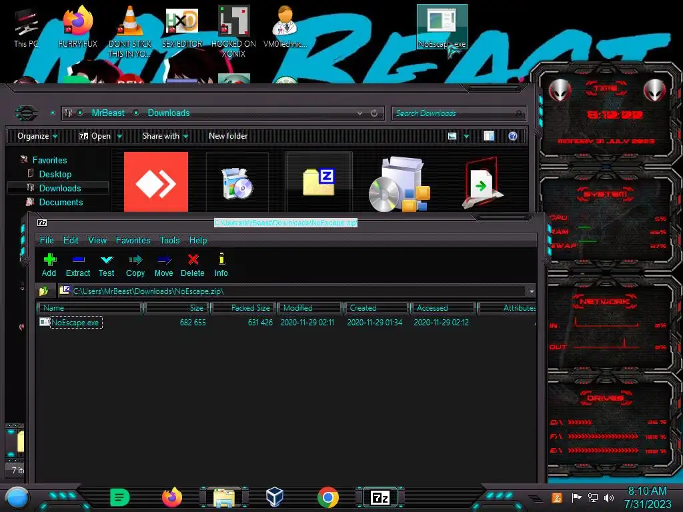Sort by Packed Size column
683x512 pixels.
244,308
